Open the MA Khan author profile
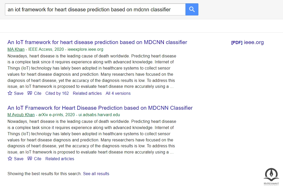 16,49
